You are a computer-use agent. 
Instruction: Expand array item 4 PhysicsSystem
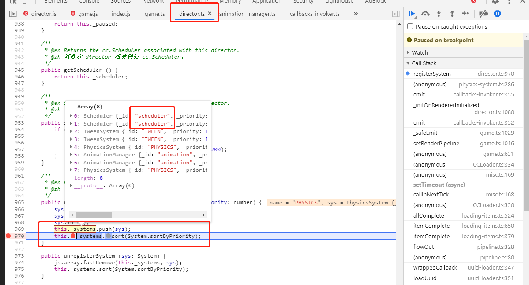point(71,147)
